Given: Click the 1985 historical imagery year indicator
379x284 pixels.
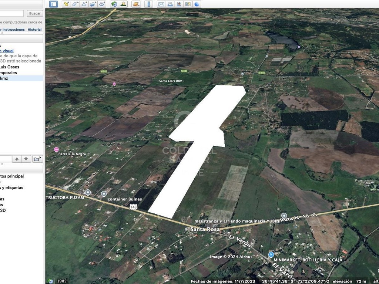Looking at the screenshot, I should click(62, 281).
